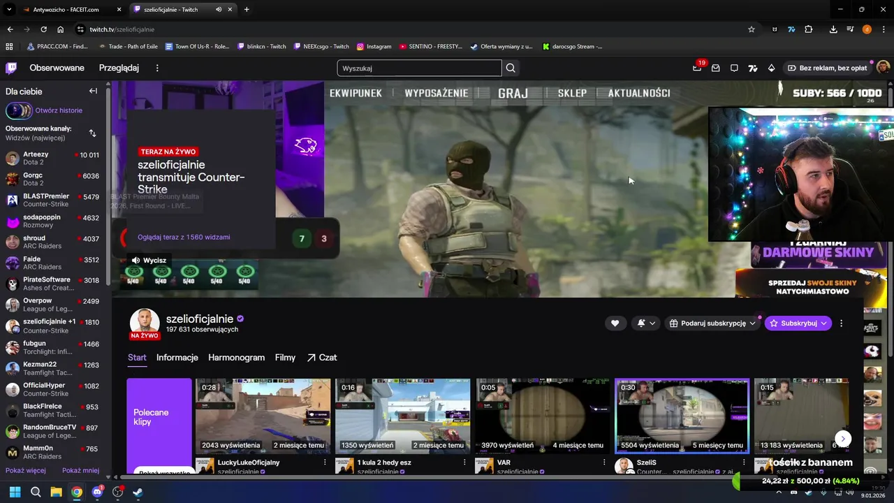Open a new browser tab

coord(247,10)
